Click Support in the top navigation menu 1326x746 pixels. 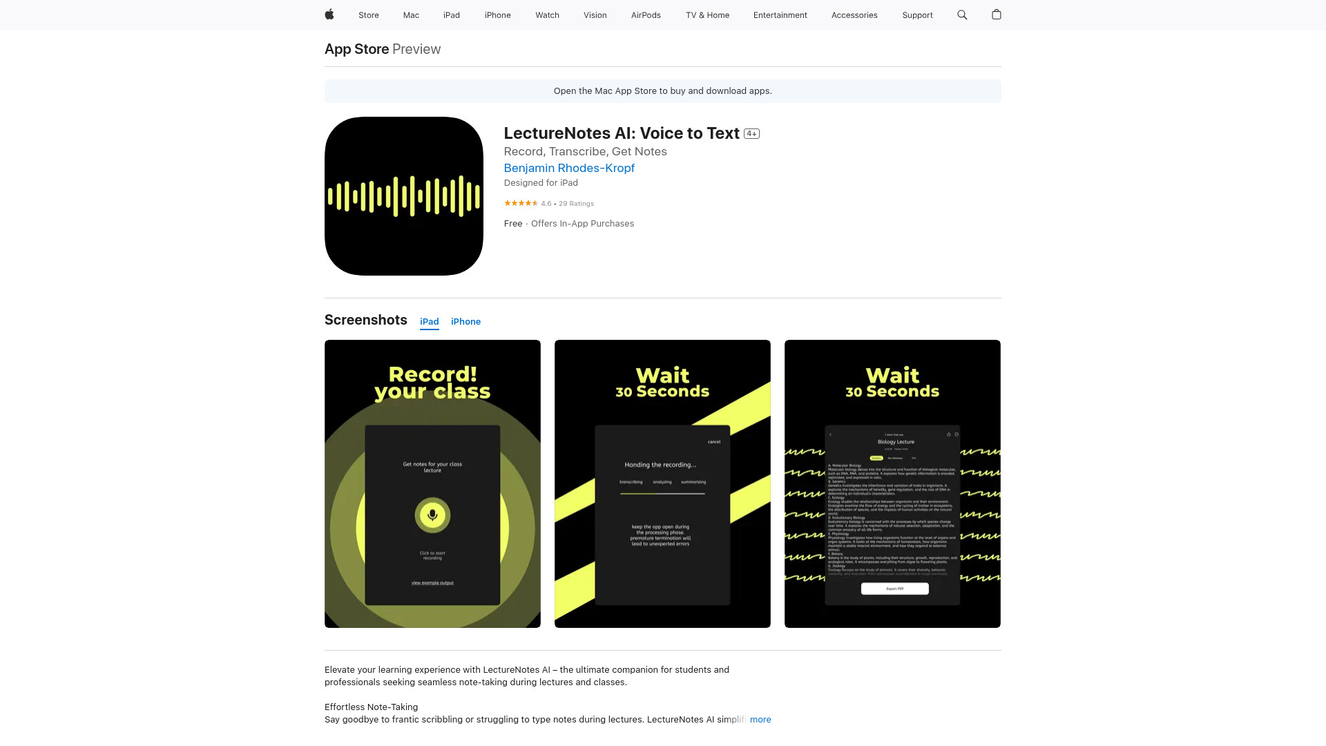[917, 15]
